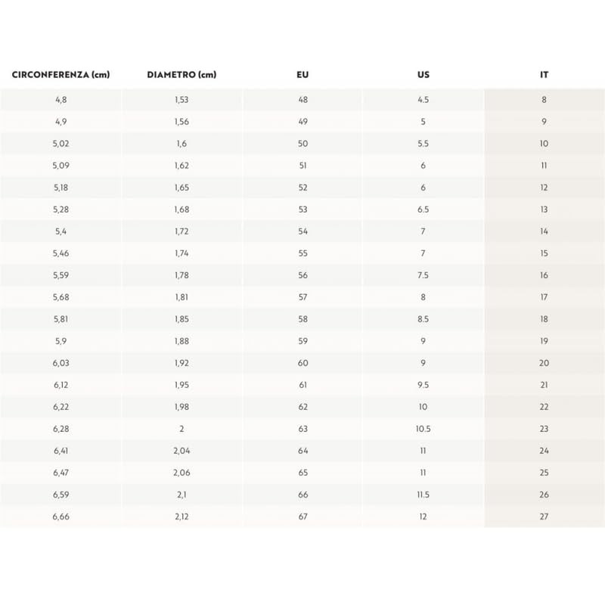
Task: Select circumference value 5,59
Action: pos(60,275)
